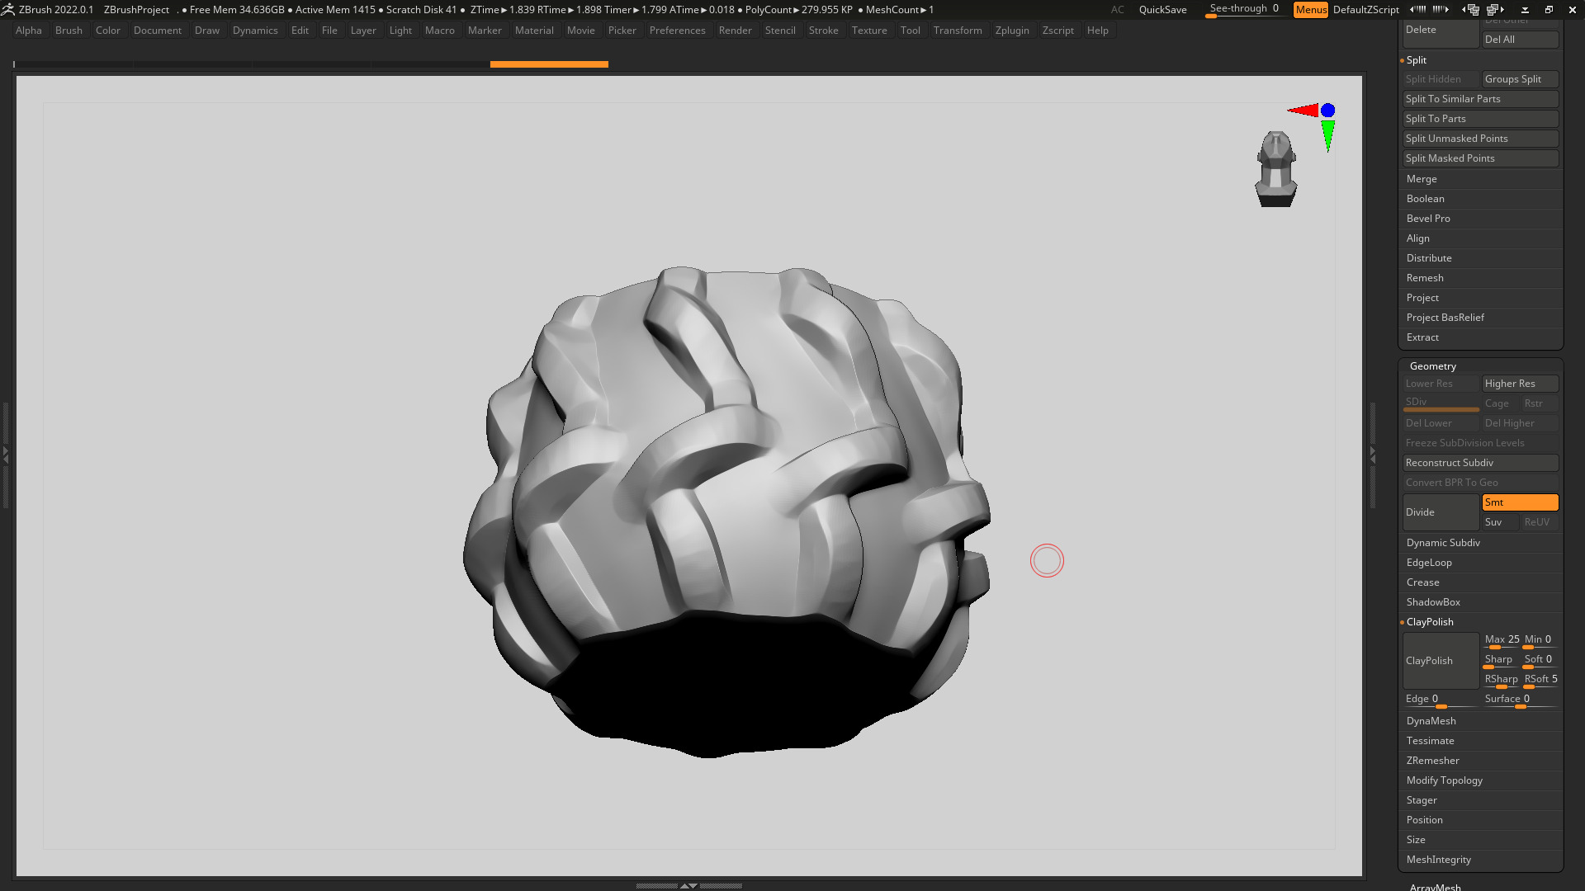Adjust the Surface 0 slider

pos(1520,700)
